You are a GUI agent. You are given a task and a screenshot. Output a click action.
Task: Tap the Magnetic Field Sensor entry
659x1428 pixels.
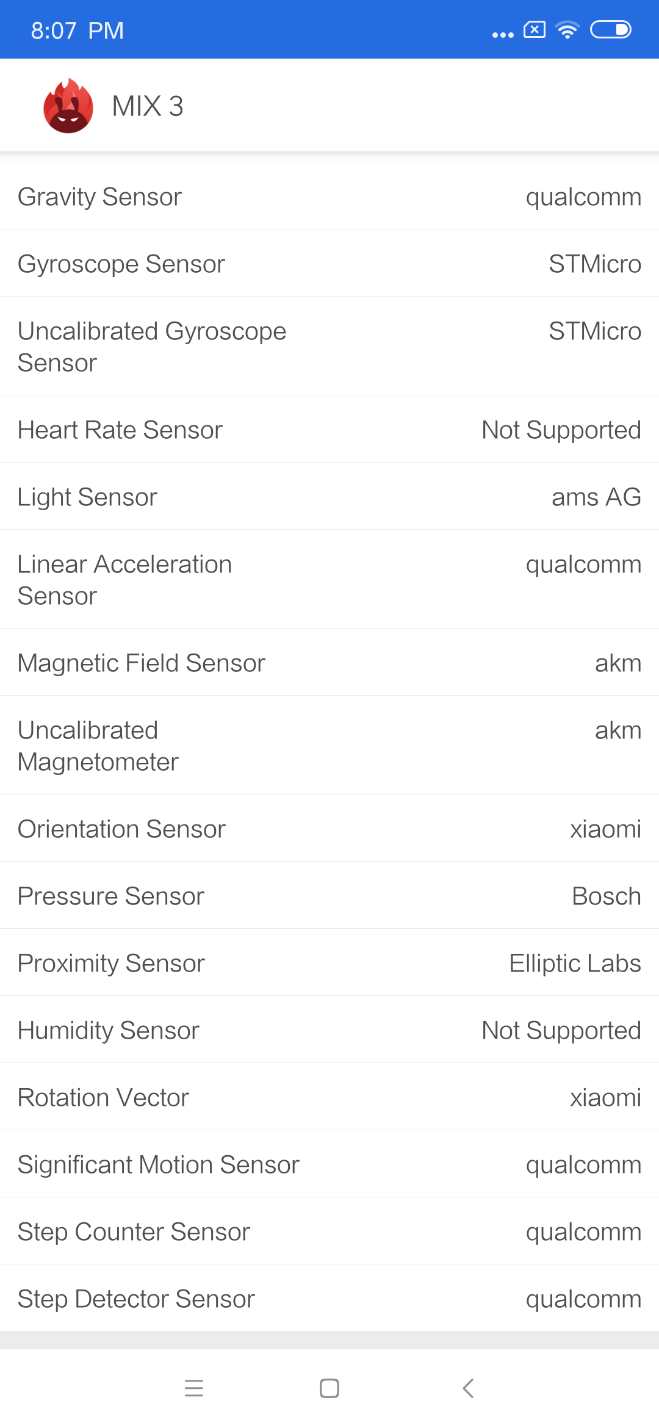pos(329,663)
